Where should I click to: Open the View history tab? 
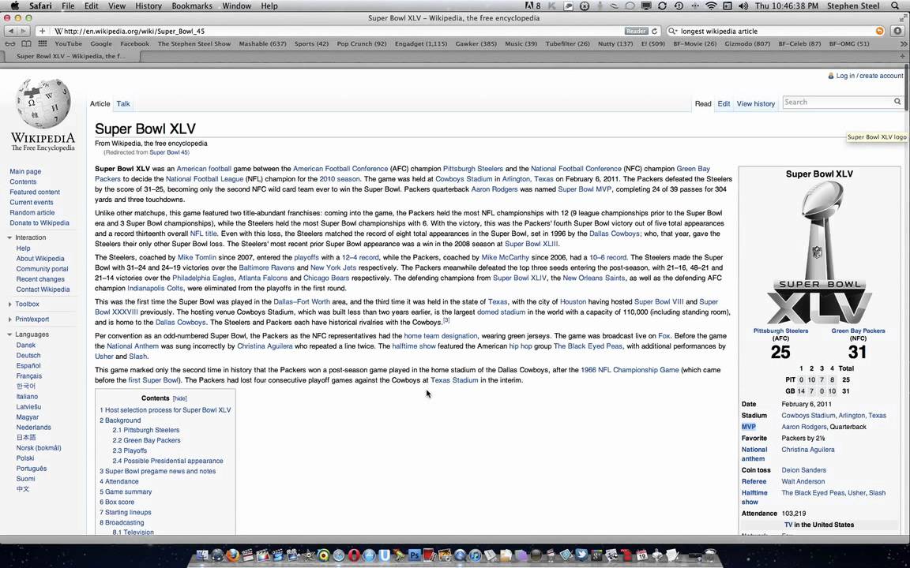[x=756, y=104]
